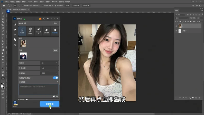The height and width of the screenshot is (115, 204).
Task: Select the Horizontal Type tool
Action: (3, 66)
